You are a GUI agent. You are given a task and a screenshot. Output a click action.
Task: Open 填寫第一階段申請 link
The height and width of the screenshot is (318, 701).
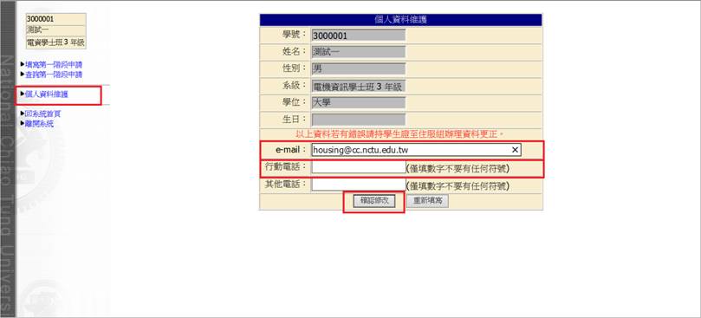[54, 65]
